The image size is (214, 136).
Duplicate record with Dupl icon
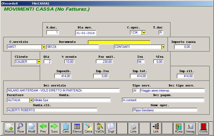(x=111, y=128)
